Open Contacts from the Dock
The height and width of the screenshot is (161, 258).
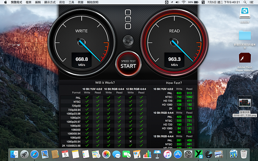coord(55,154)
